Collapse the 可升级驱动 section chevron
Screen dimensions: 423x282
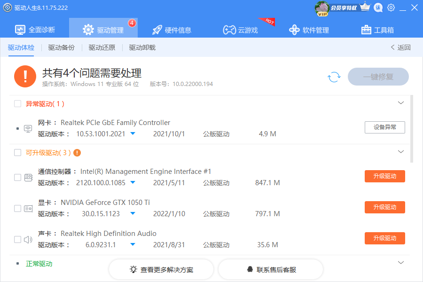401,151
